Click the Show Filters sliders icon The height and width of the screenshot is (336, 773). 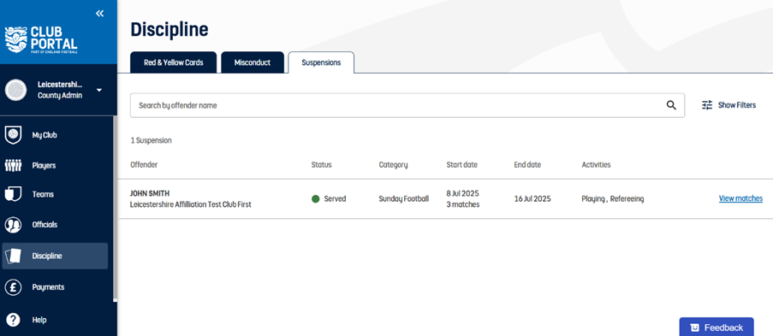click(x=707, y=105)
